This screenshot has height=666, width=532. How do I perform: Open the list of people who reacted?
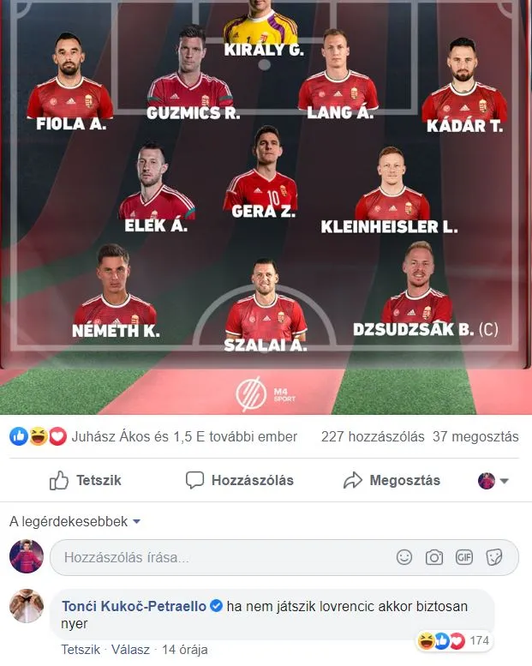[184, 436]
